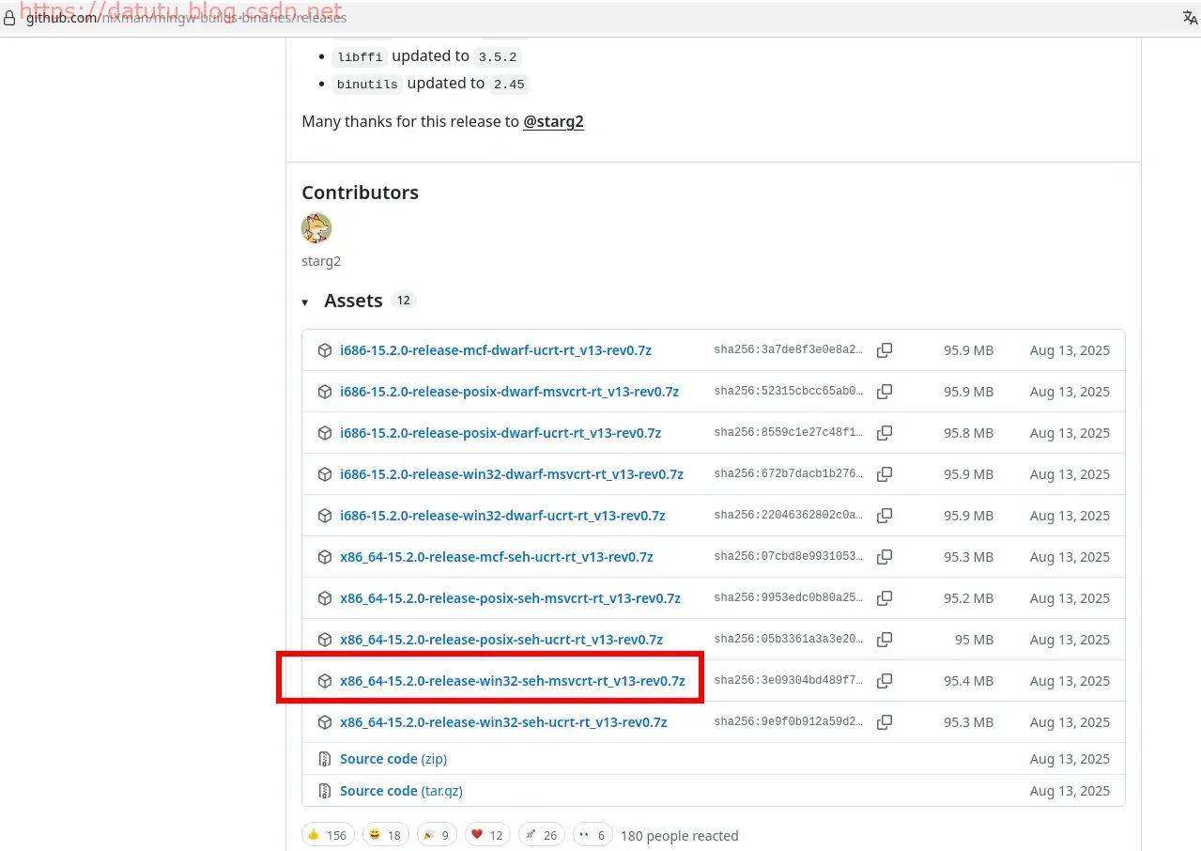The height and width of the screenshot is (851, 1201).
Task: Toggle the rocket reaction with 26 votes
Action: coord(541,835)
